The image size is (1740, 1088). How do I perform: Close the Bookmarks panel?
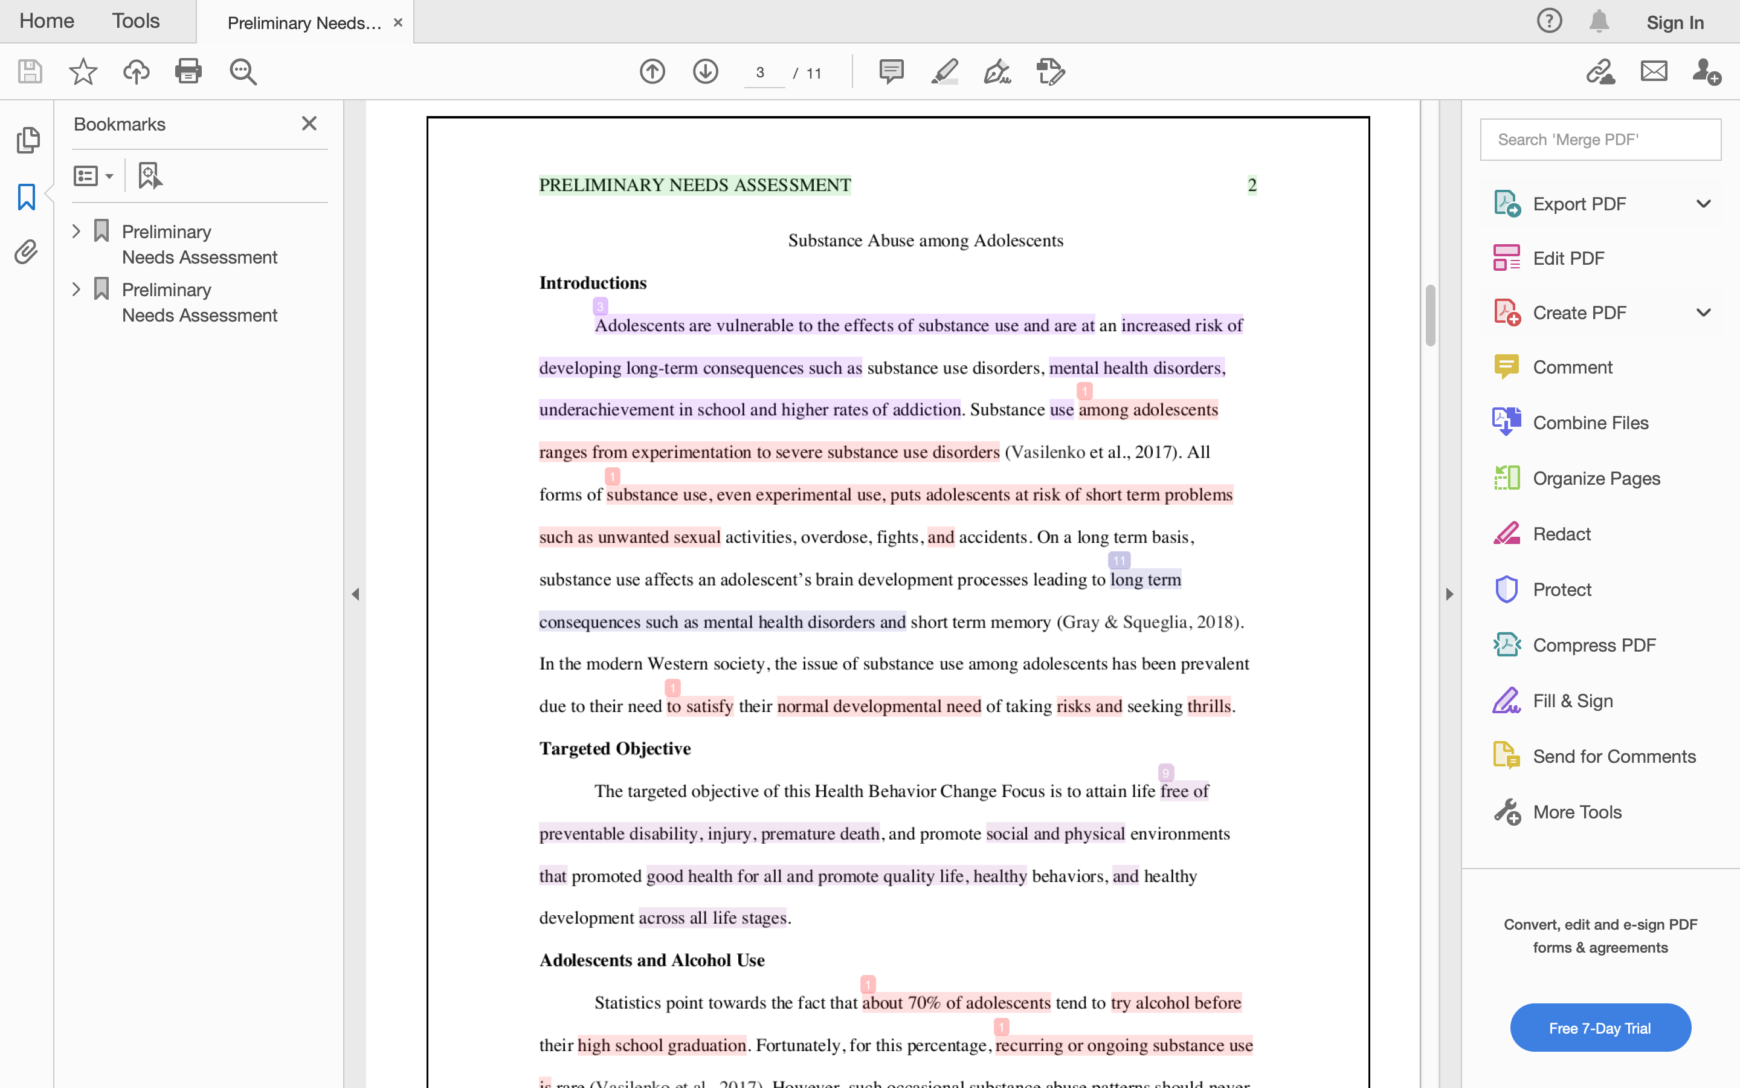coord(309,123)
